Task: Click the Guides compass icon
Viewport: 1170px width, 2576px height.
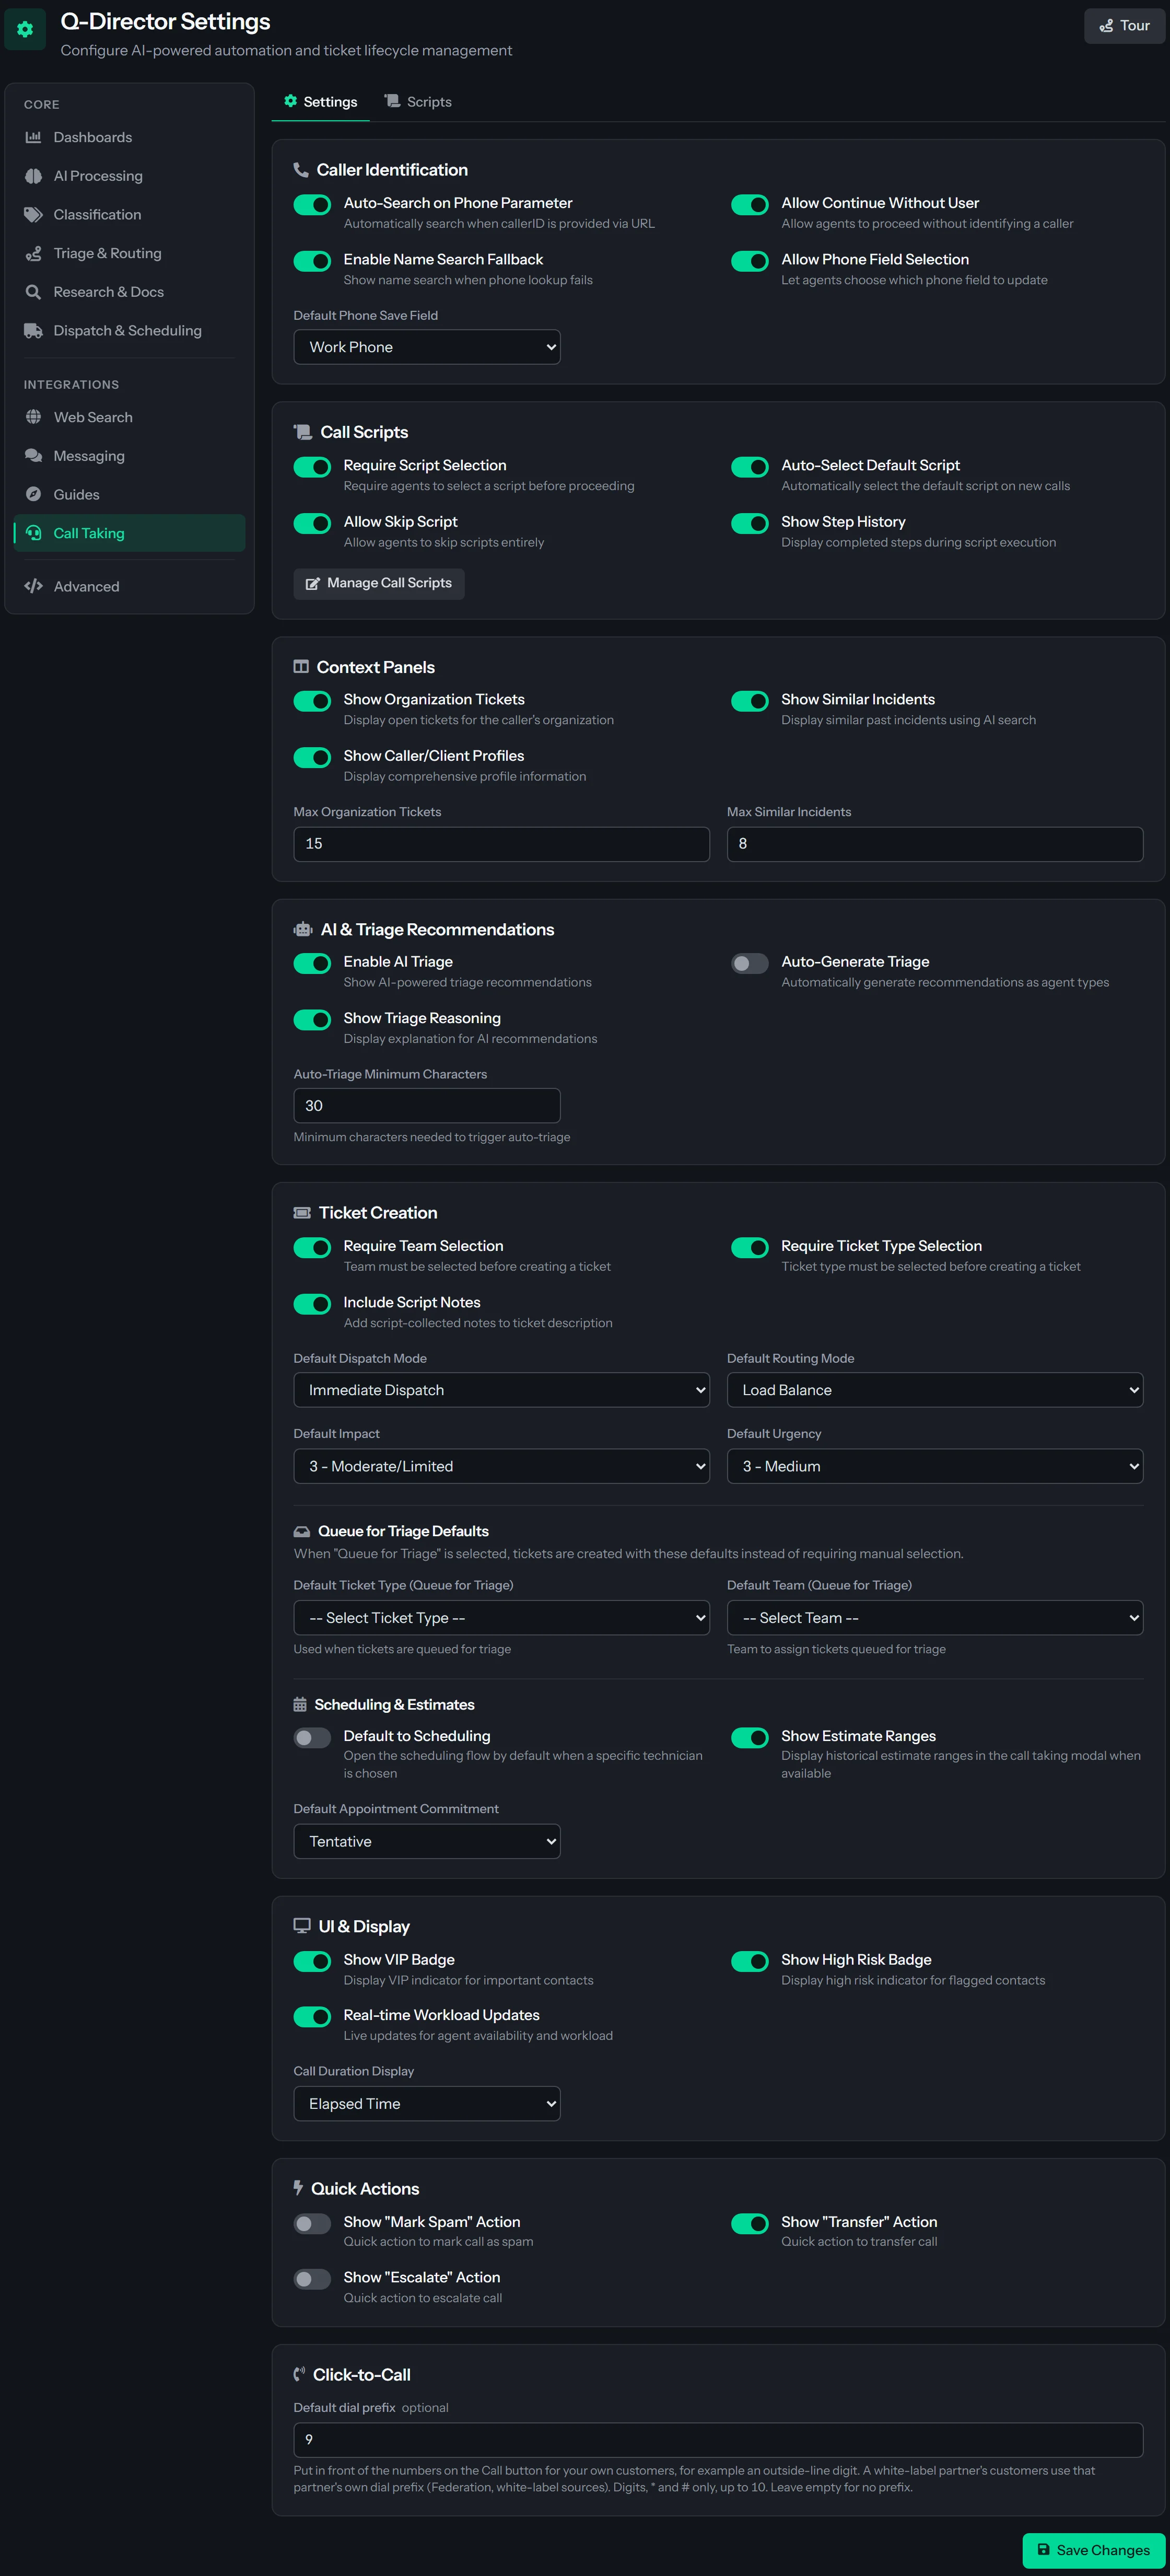Action: pyautogui.click(x=33, y=495)
